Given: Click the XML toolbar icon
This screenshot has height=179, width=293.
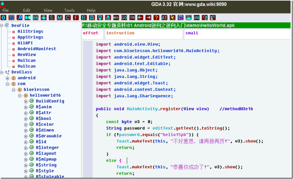Looking at the screenshot, I should pos(36,18).
